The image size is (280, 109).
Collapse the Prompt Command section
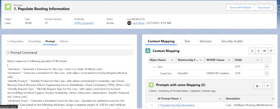pyautogui.click(x=8, y=53)
